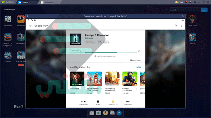Viewport: 211px width, 118px height.
Task: Open the options menu for Combat Assault
Action: (x=137, y=89)
